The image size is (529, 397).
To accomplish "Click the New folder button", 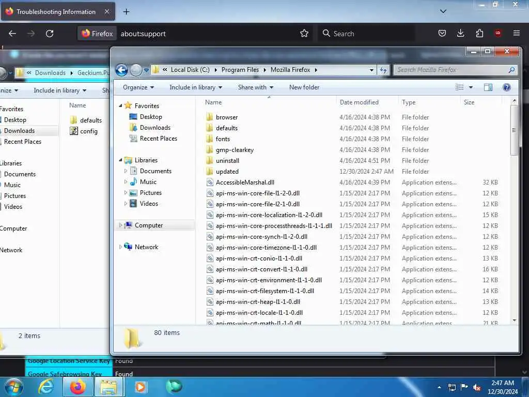I will [x=304, y=87].
